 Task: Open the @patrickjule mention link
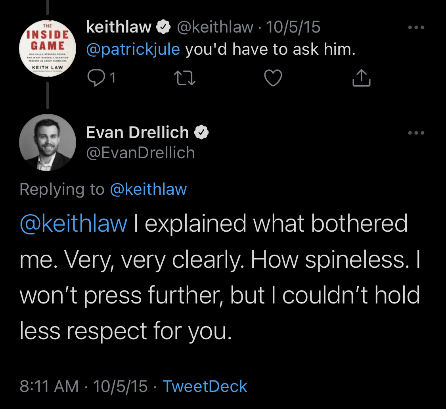click(133, 50)
